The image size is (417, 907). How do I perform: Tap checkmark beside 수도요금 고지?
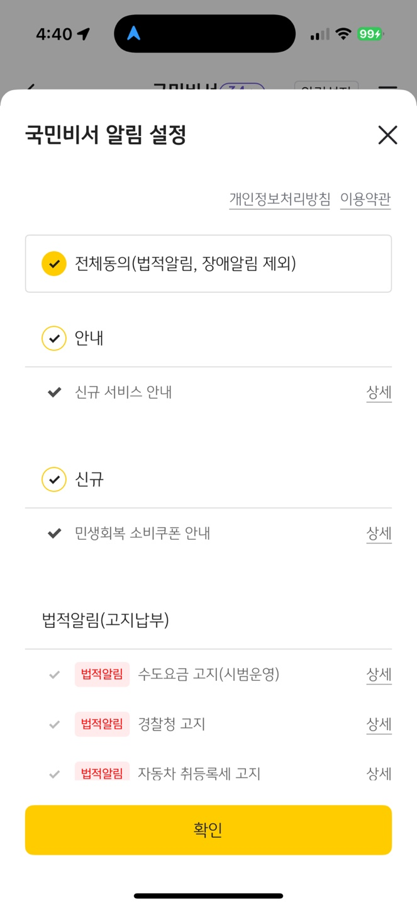click(x=55, y=675)
